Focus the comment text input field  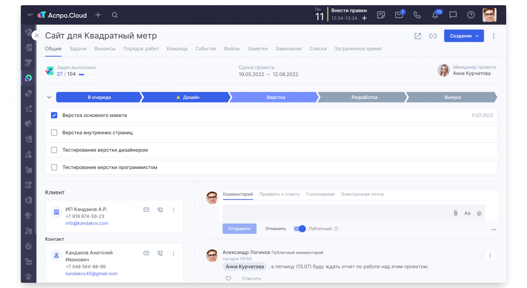pos(336,213)
